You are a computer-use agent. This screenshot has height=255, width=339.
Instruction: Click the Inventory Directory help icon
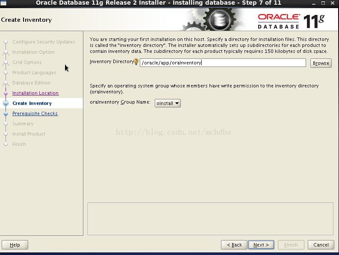pos(136,62)
